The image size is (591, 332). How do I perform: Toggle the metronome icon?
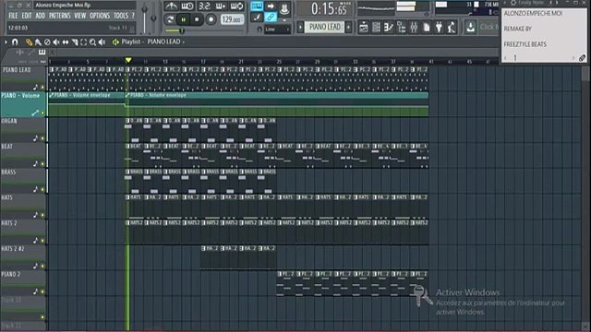171,6
